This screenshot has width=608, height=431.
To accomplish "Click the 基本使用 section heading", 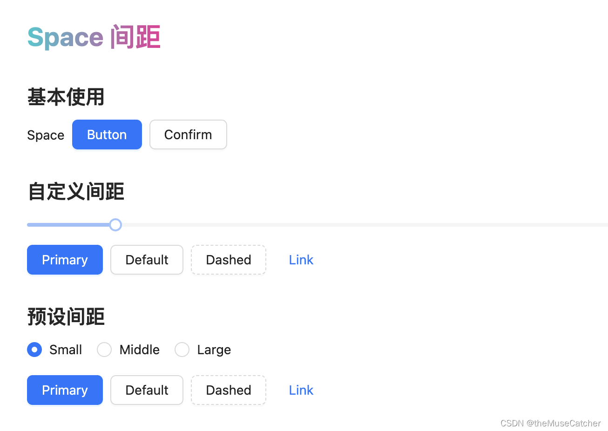I will coord(65,97).
